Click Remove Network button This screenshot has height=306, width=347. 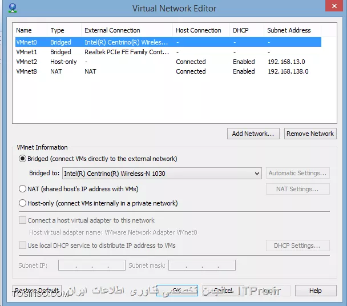[x=310, y=134]
